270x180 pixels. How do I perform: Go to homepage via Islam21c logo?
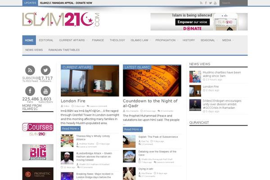pyautogui.click(x=61, y=19)
